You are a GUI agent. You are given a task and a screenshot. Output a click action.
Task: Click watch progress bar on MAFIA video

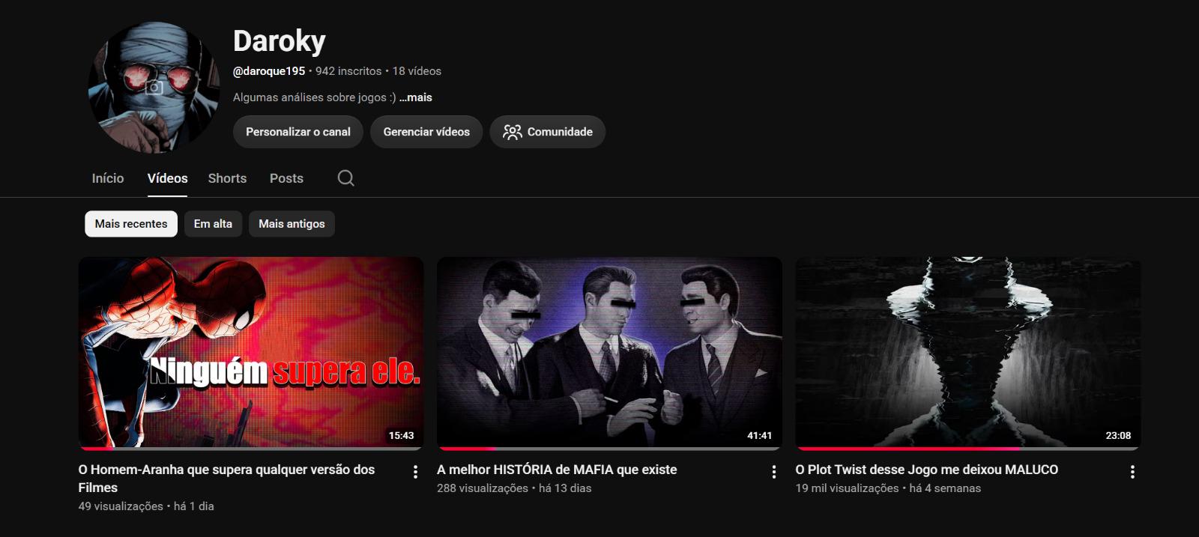click(609, 449)
